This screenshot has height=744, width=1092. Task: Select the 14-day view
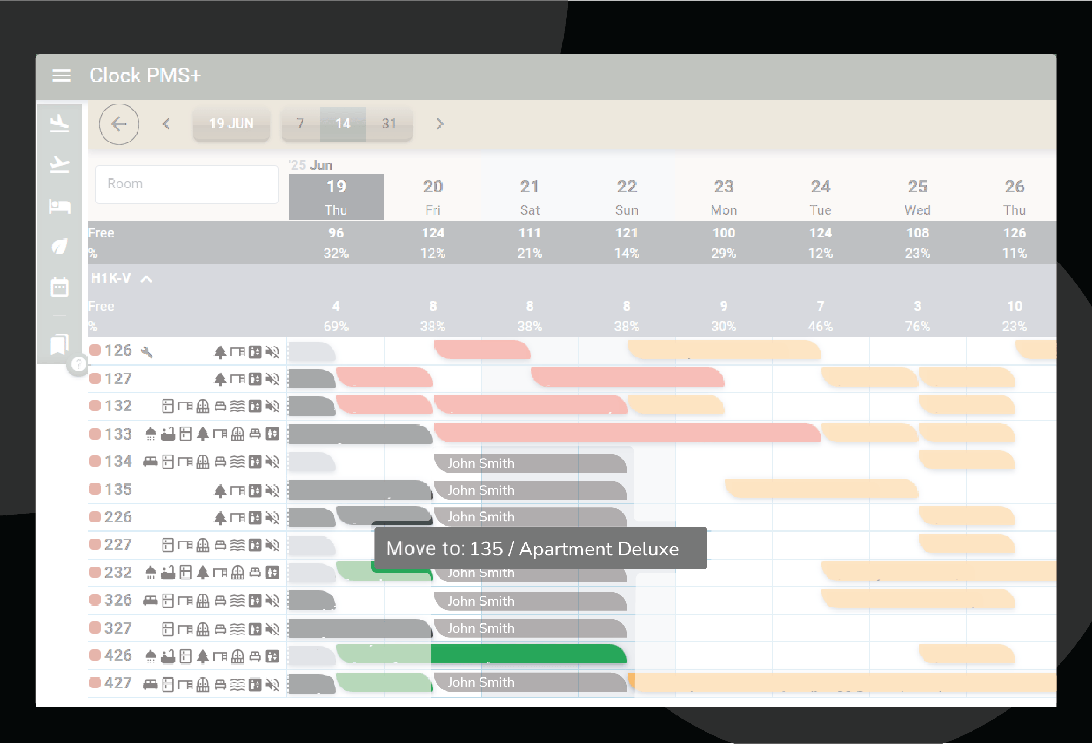tap(343, 124)
